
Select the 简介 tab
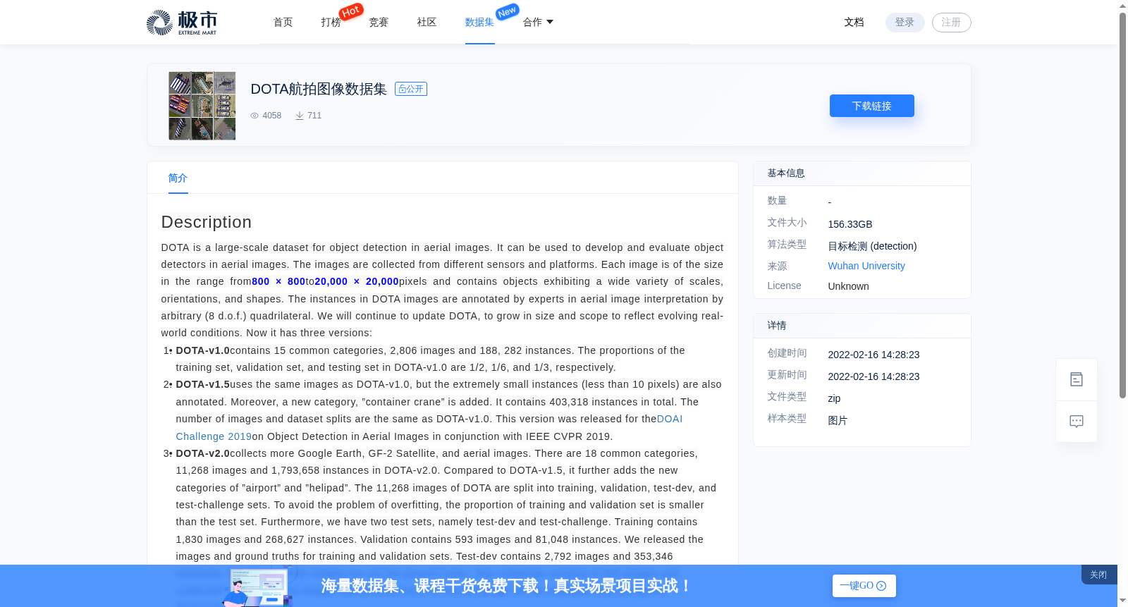coord(178,178)
